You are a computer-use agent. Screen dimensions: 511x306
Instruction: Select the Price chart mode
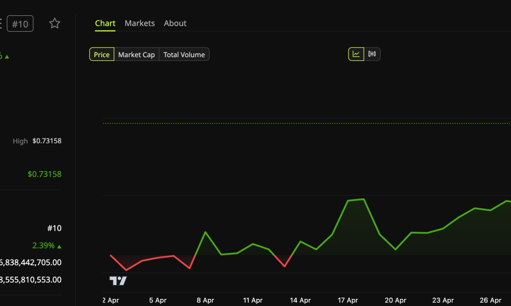pos(102,54)
